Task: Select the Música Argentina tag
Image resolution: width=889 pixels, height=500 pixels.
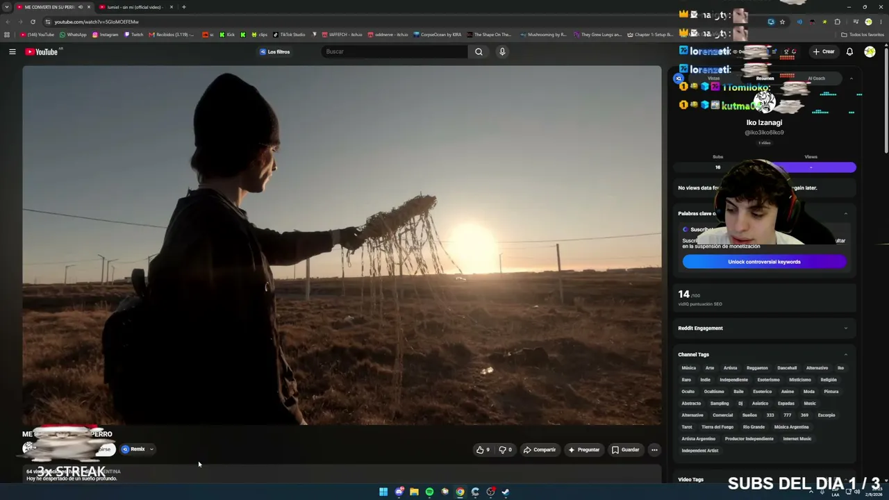Action: click(x=791, y=427)
